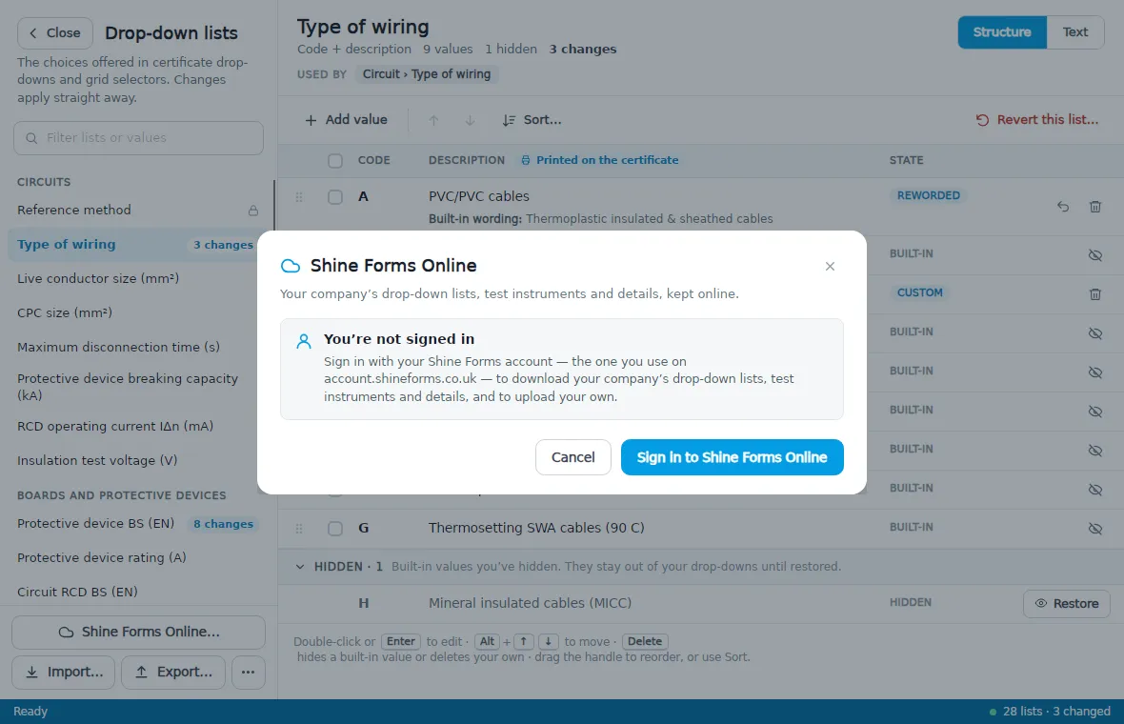Click the 28 lists · 3 changed status
The height and width of the screenshot is (724, 1124).
[x=1050, y=711]
